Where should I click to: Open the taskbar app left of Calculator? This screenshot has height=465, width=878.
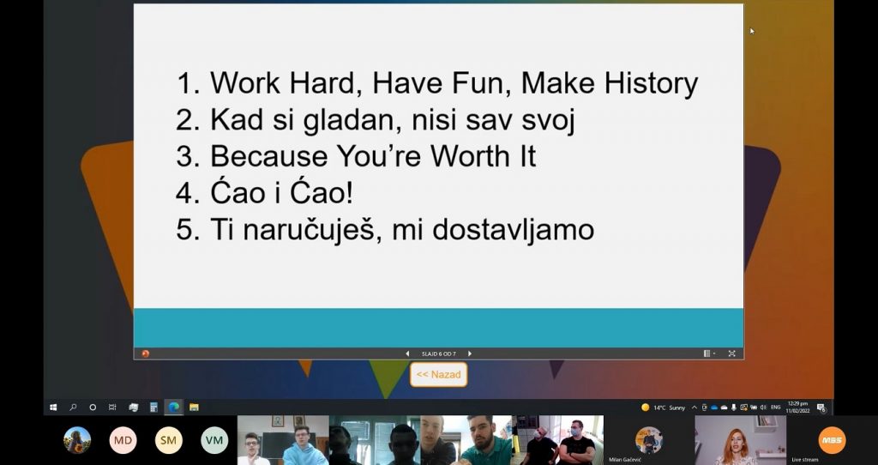coord(133,408)
